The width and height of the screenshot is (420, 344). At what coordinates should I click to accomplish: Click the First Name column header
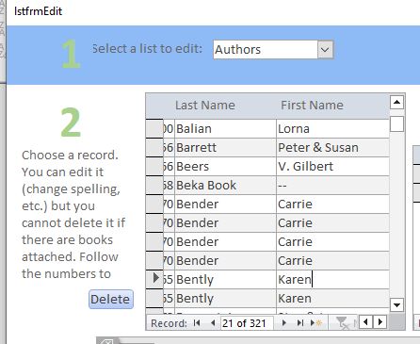312,105
